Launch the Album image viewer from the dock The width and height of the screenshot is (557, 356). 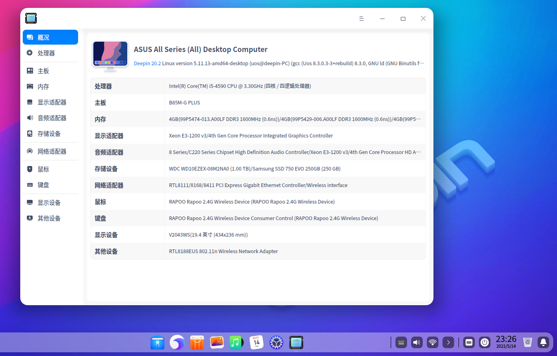[217, 342]
